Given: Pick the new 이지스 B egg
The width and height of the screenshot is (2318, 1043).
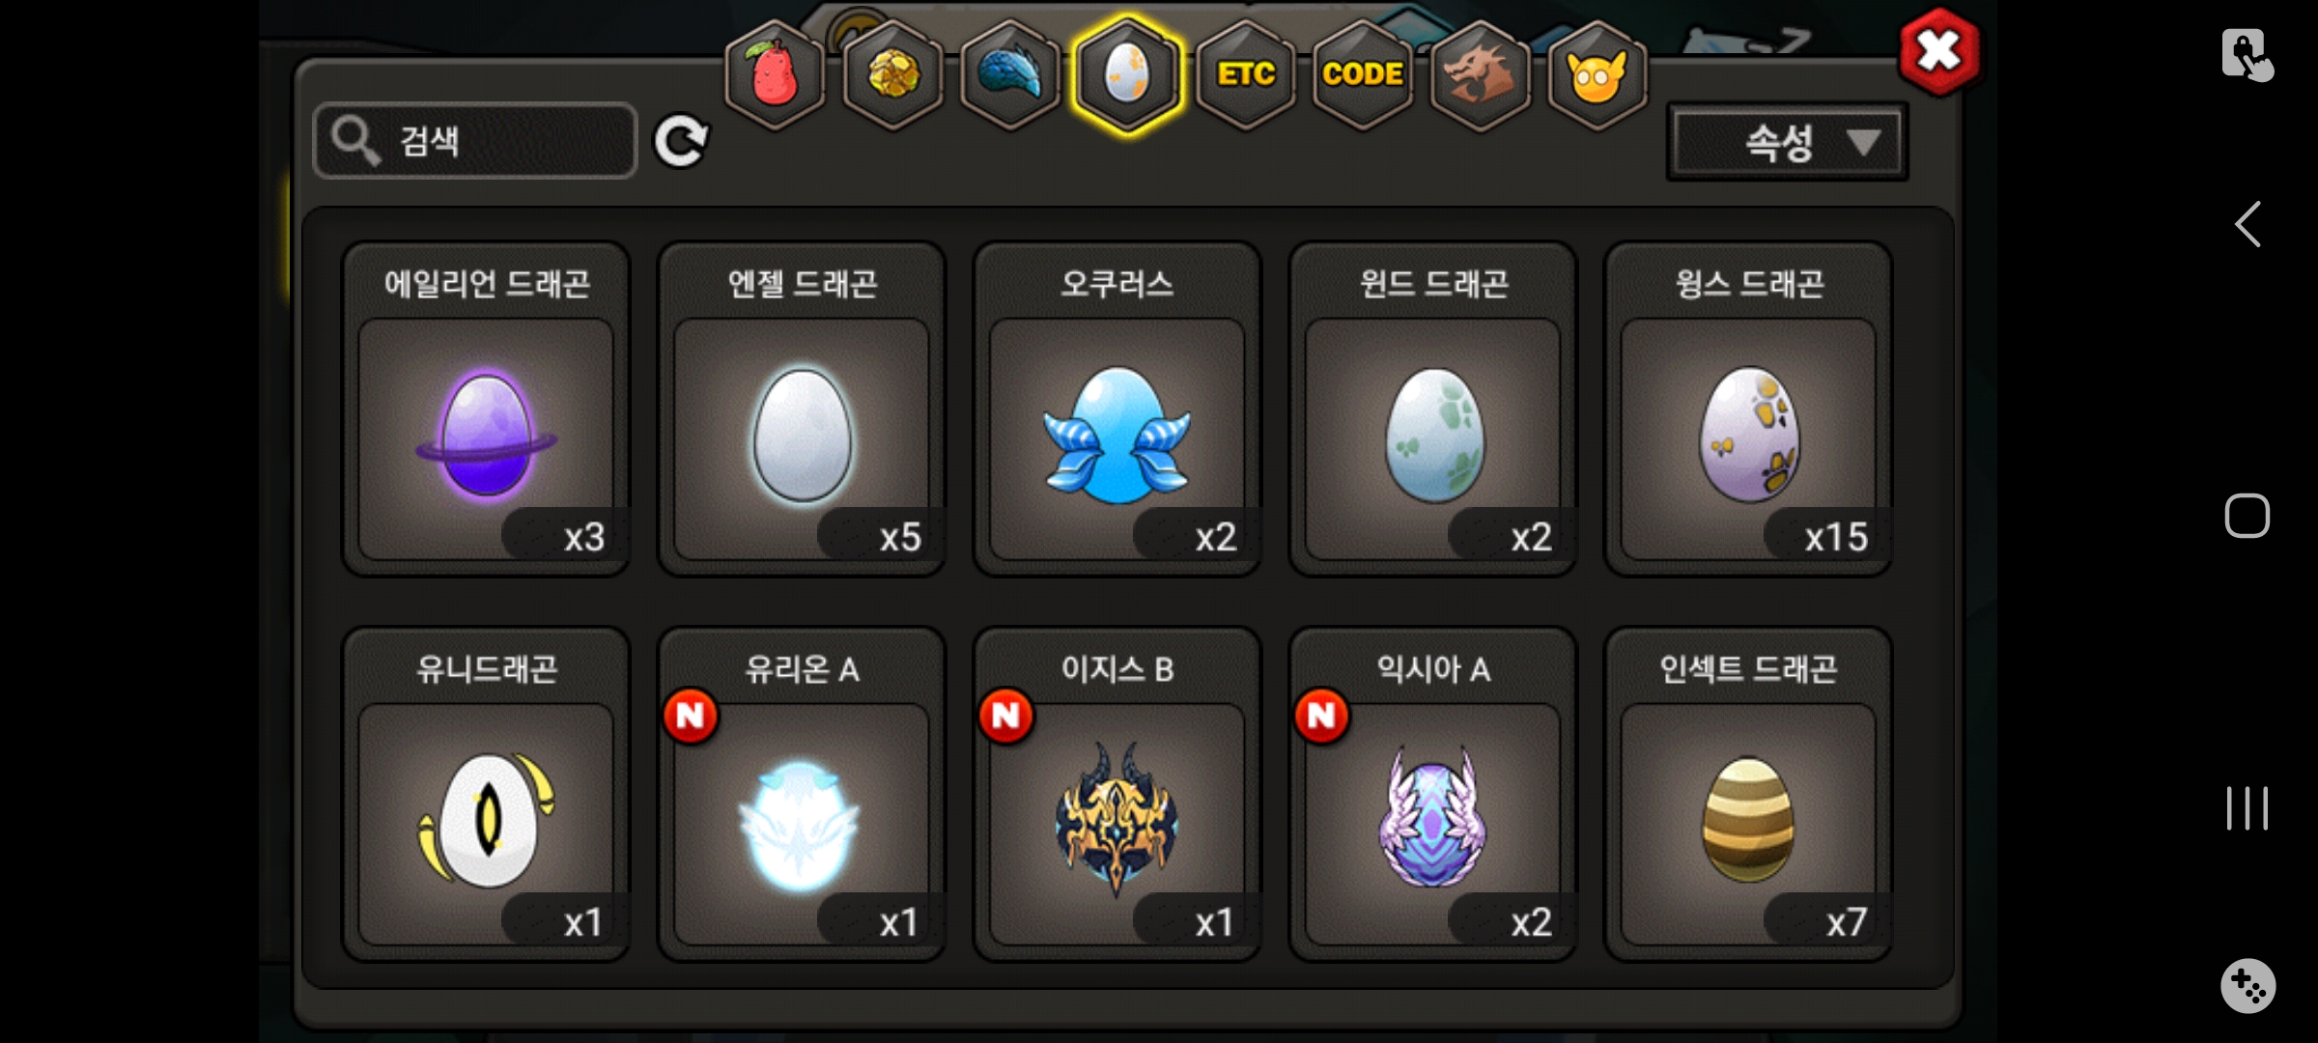Looking at the screenshot, I should pos(1117,794).
